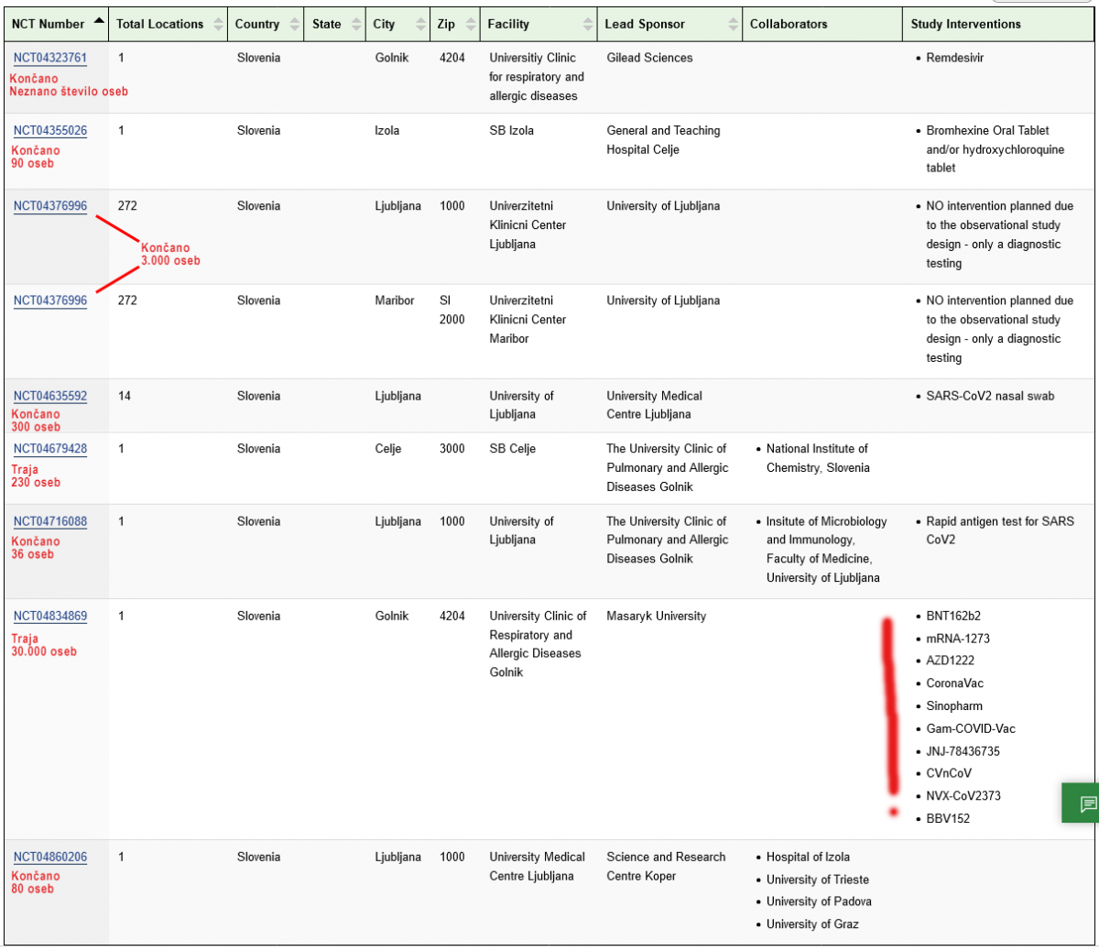Click the Collaborators column header
The height and width of the screenshot is (951, 1099).
click(x=788, y=25)
